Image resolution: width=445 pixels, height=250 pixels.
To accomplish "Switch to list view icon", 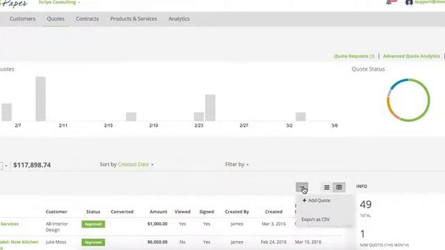I will pyautogui.click(x=327, y=187).
